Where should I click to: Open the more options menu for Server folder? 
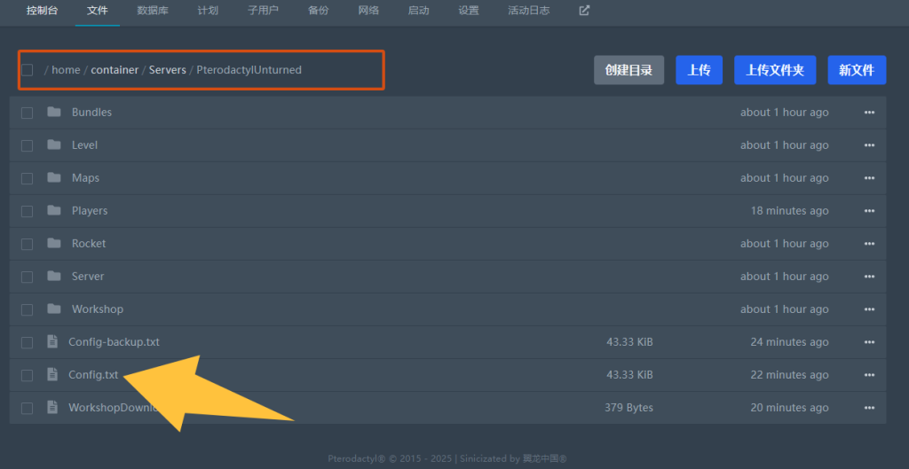click(x=869, y=277)
